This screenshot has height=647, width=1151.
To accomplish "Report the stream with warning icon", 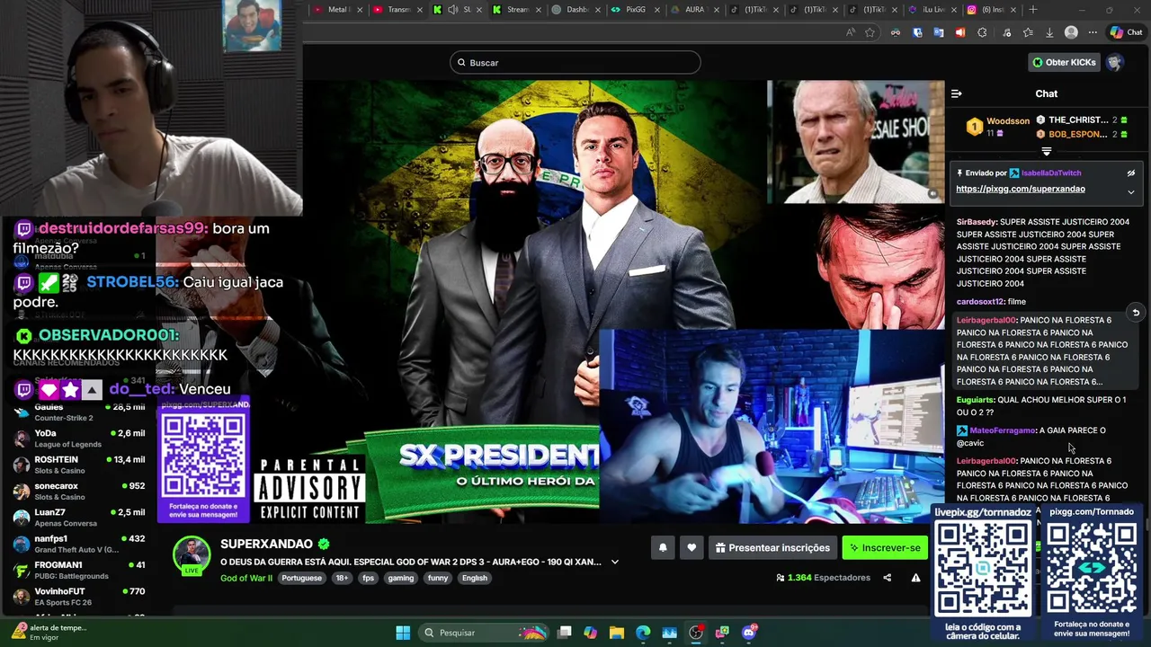I will 915,578.
